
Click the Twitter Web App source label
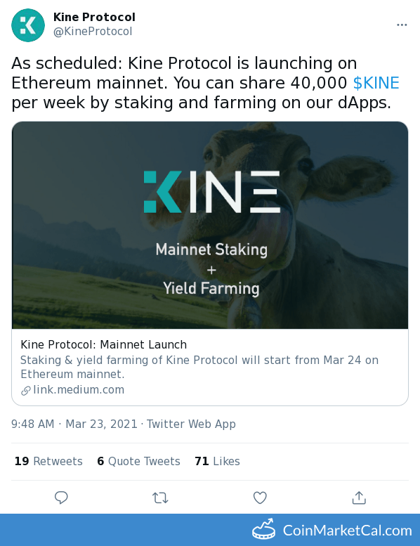(x=191, y=424)
